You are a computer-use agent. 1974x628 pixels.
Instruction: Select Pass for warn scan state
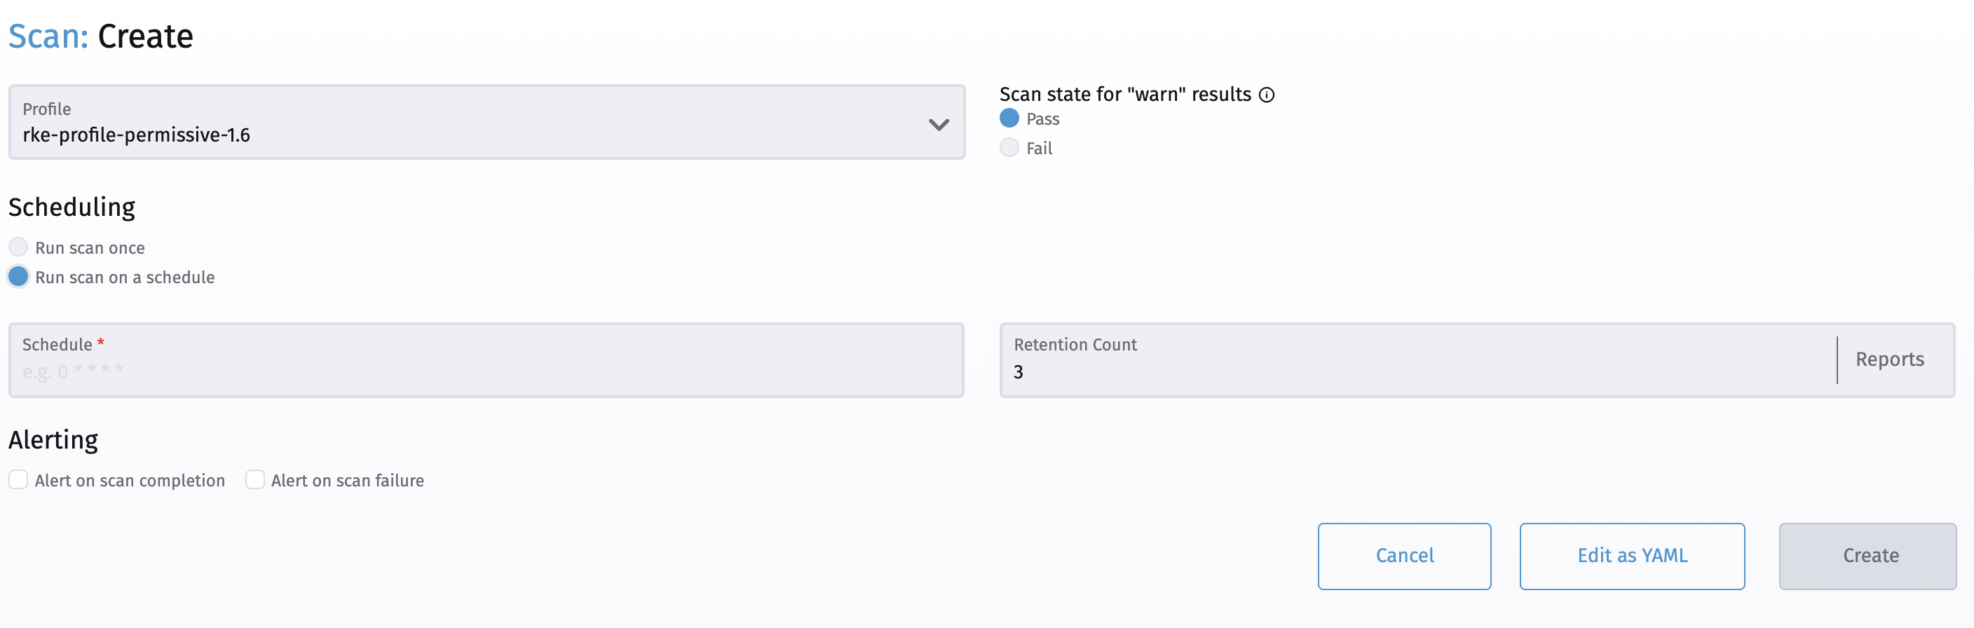pos(1009,118)
